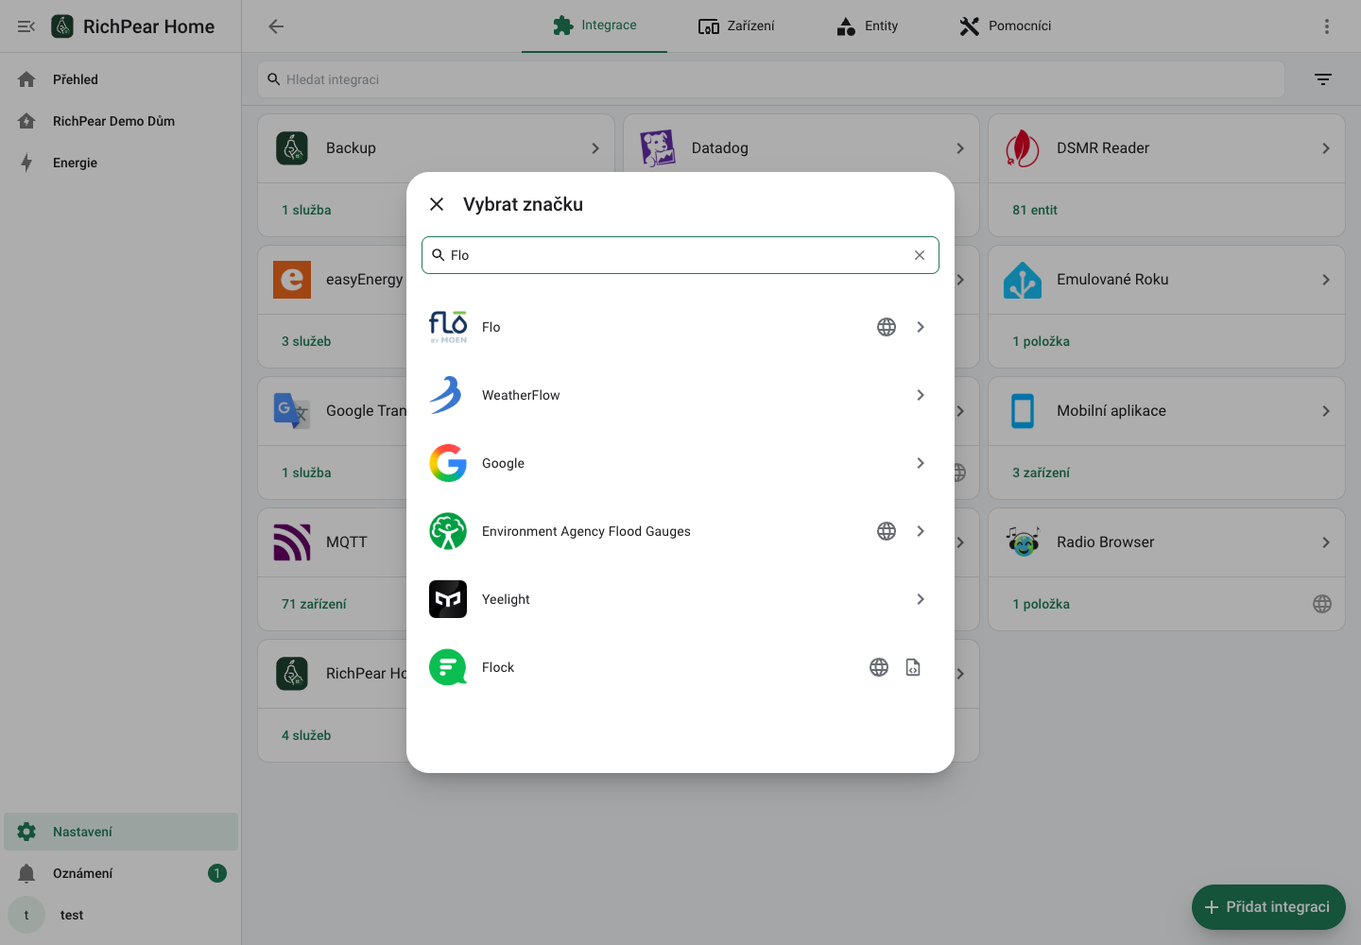Open the 3 zařízení link

pos(1041,472)
